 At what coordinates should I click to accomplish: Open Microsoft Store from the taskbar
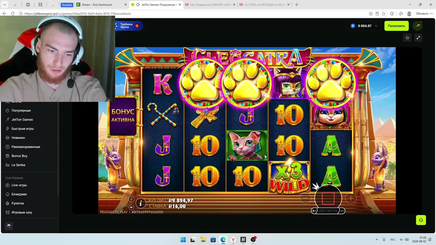[213, 240]
